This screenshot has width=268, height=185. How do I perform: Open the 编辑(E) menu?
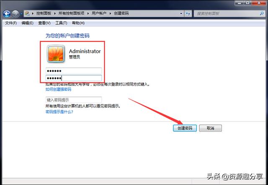[27, 23]
